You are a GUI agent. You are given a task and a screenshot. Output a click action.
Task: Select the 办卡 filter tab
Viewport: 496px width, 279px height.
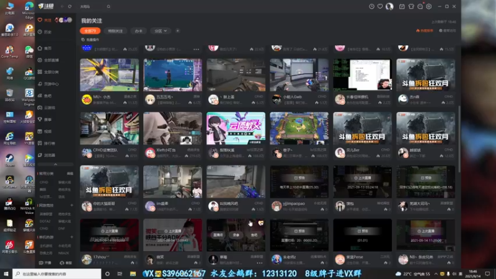pyautogui.click(x=138, y=30)
